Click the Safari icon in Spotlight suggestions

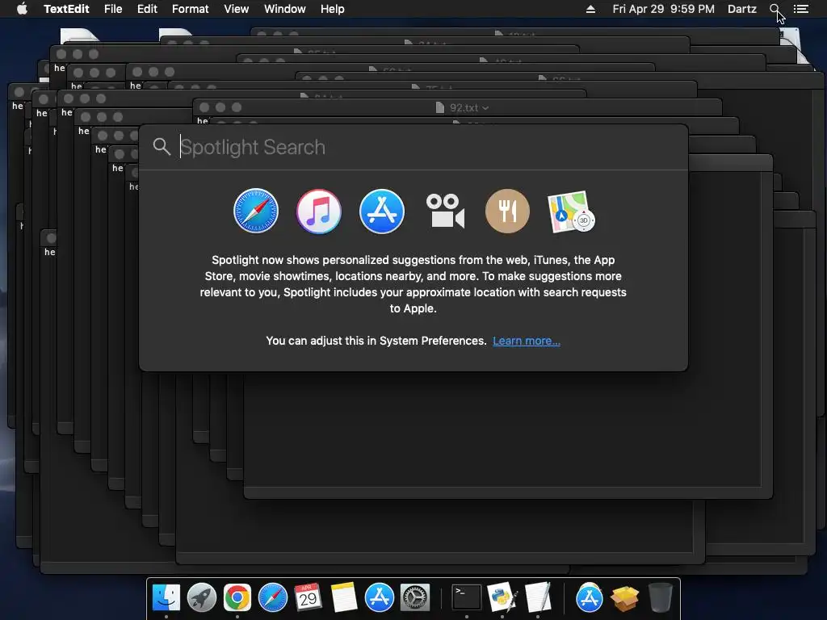(256, 211)
